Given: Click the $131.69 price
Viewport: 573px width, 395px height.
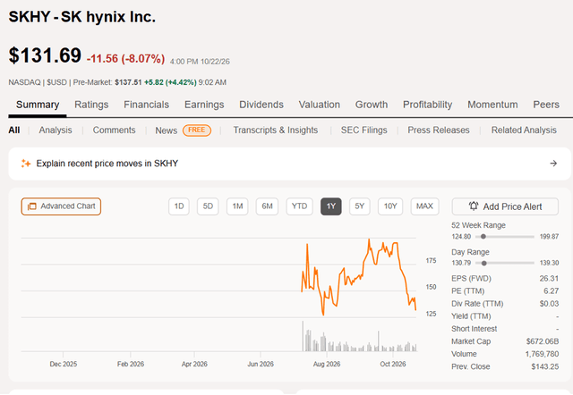Looking at the screenshot, I should (x=45, y=55).
